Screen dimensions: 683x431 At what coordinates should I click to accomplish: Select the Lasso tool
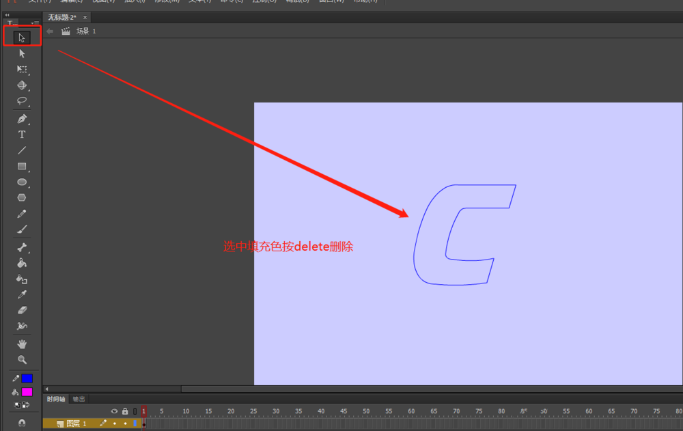click(22, 100)
